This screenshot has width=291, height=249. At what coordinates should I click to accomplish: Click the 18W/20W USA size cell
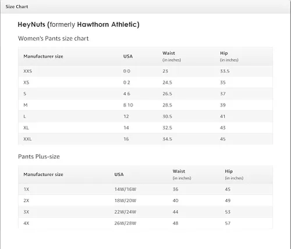click(x=125, y=201)
